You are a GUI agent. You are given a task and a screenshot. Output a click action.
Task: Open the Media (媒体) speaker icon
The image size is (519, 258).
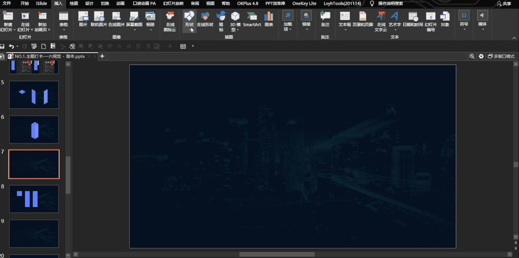(482, 15)
